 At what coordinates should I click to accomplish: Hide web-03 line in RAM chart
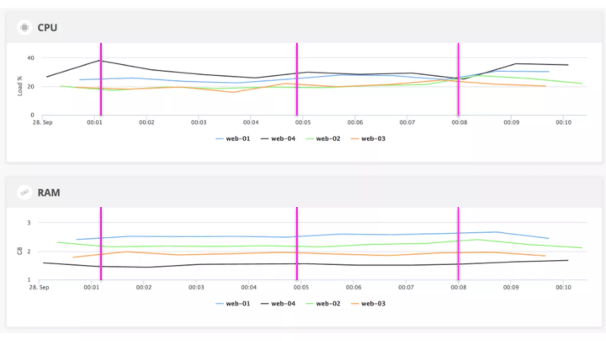(x=373, y=303)
